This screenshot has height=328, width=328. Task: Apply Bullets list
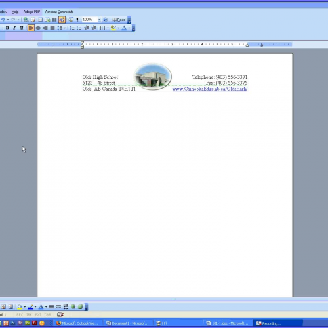click(x=79, y=28)
